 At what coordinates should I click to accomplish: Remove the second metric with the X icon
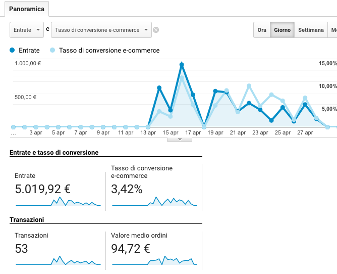[156, 30]
